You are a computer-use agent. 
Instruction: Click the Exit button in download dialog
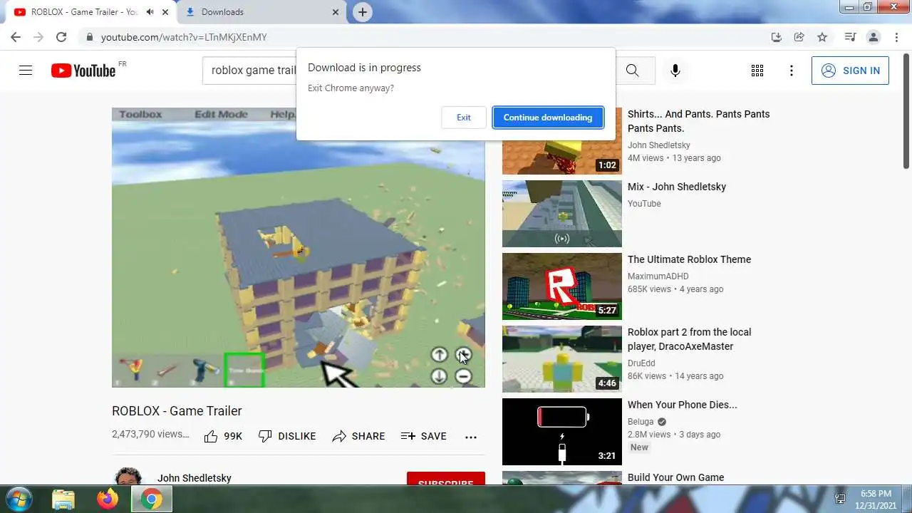pyautogui.click(x=464, y=118)
